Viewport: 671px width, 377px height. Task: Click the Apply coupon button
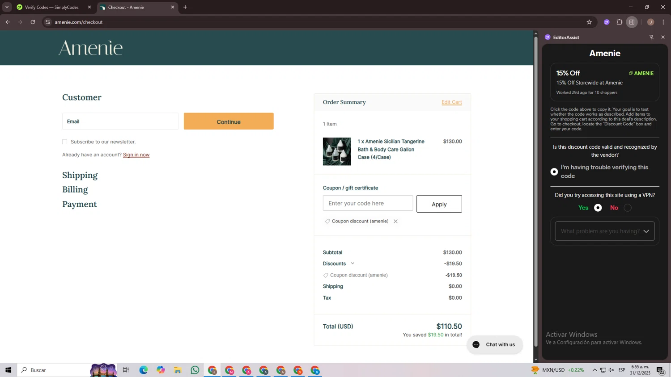coord(439,204)
